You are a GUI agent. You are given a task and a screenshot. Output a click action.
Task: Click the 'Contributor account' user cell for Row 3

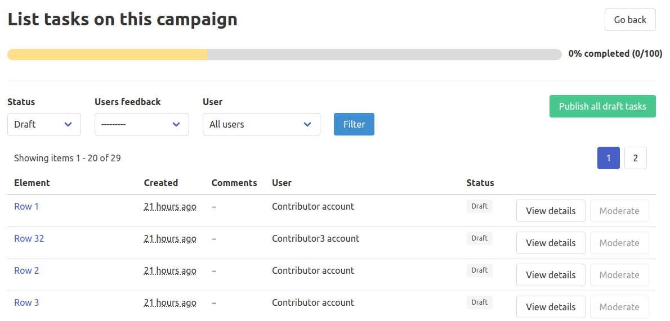tap(313, 302)
